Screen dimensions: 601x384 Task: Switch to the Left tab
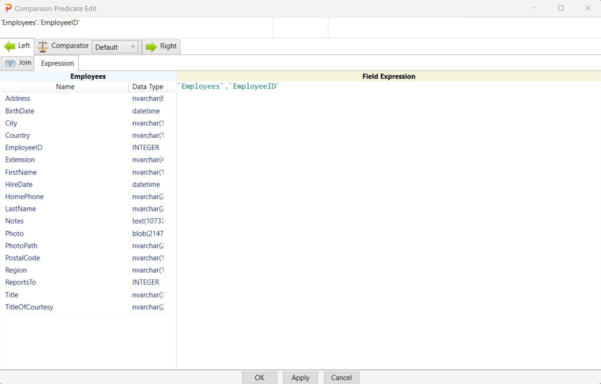[x=17, y=46]
